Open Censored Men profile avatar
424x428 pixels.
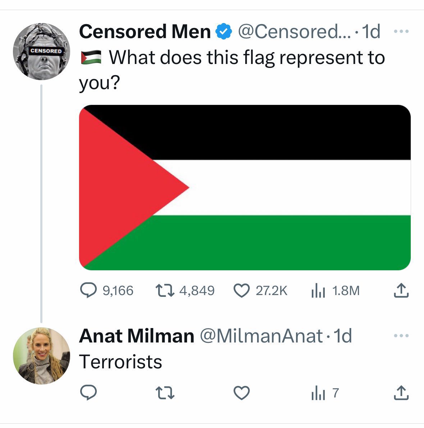pyautogui.click(x=41, y=51)
